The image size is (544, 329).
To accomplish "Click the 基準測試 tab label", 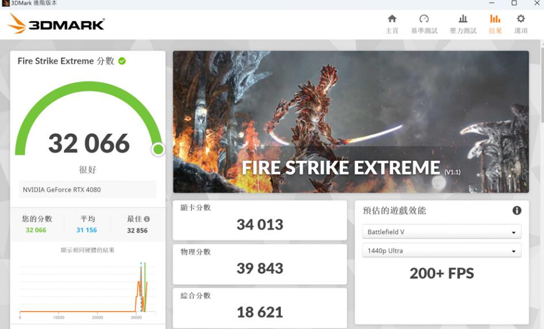I will pyautogui.click(x=424, y=31).
